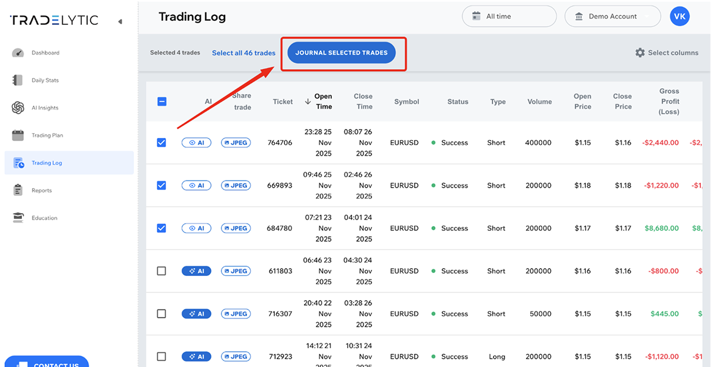Open the VK profile avatar menu
This screenshot has height=367, width=711.
click(x=680, y=16)
